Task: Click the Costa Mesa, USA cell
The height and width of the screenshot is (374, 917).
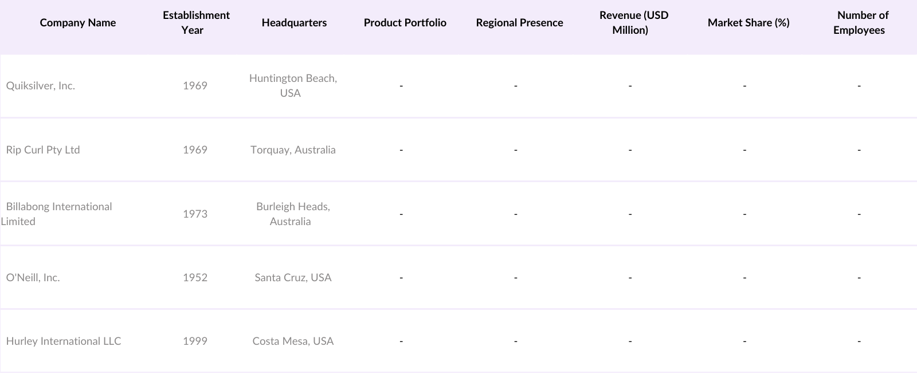Action: coord(293,341)
